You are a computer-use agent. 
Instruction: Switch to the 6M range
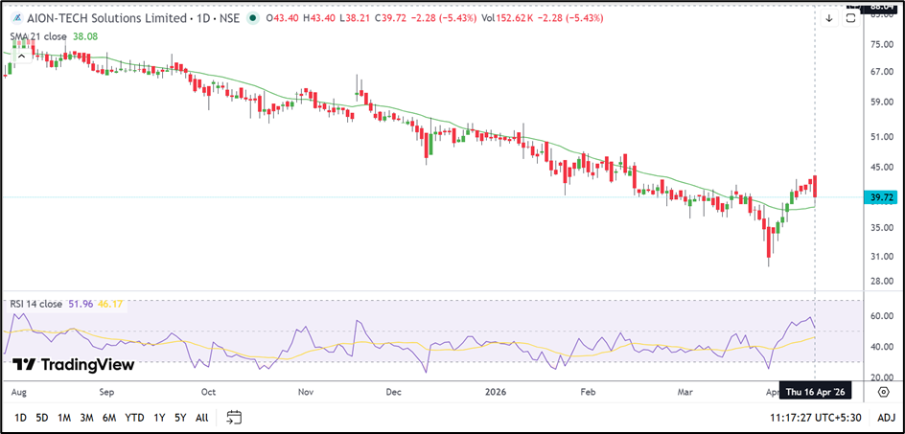pos(109,417)
